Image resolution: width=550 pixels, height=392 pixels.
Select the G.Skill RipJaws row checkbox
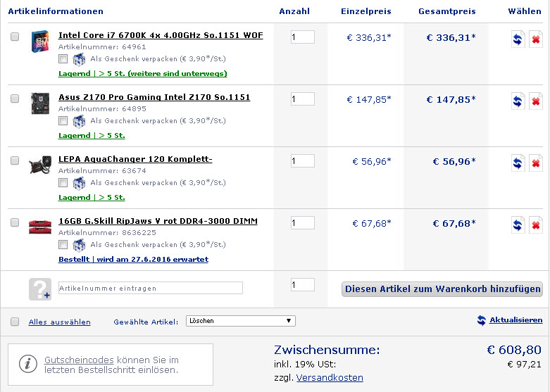click(x=15, y=222)
